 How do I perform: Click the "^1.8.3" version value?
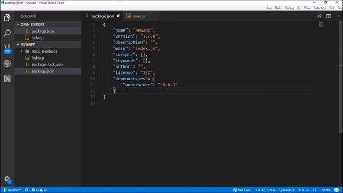click(168, 85)
